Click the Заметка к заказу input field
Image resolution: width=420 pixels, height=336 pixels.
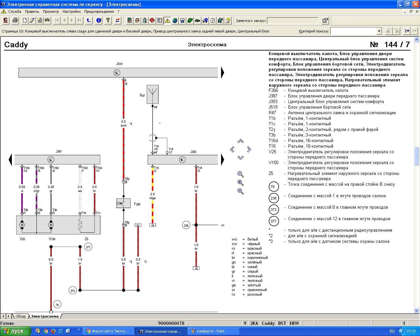pos(293,21)
